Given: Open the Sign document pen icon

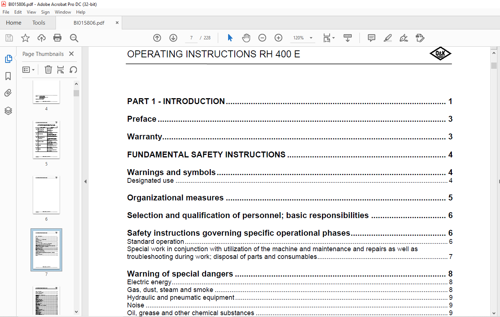Looking at the screenshot, I should 404,38.
